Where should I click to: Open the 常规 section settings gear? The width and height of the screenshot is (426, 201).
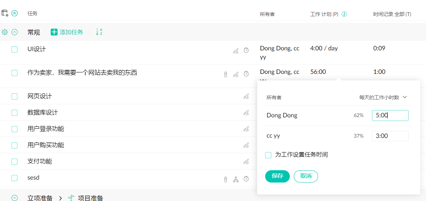tap(5, 32)
